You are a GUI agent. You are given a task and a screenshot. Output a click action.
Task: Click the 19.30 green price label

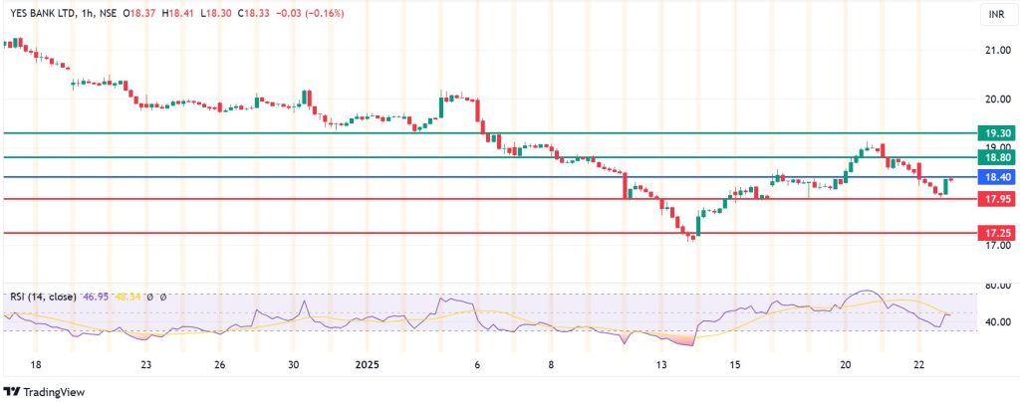[x=997, y=132]
